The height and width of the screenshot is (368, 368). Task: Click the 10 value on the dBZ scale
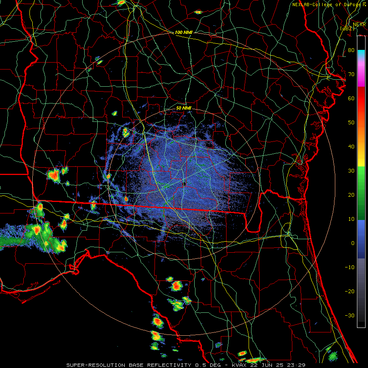coord(351,219)
